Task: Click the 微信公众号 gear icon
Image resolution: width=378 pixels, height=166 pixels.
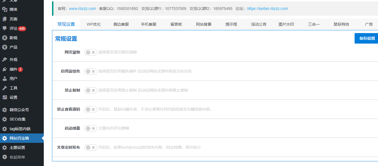Action: (5, 110)
